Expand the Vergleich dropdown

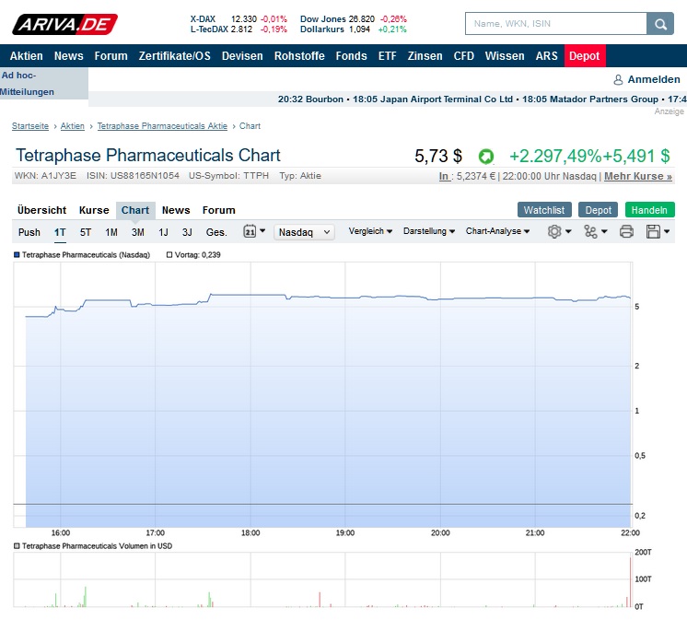coord(370,231)
